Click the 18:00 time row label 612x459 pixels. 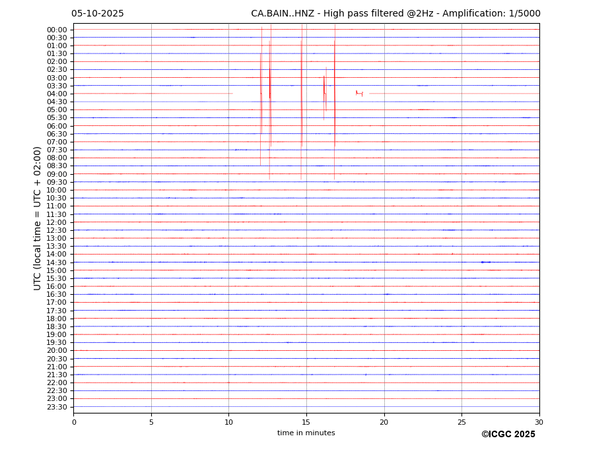click(x=57, y=319)
